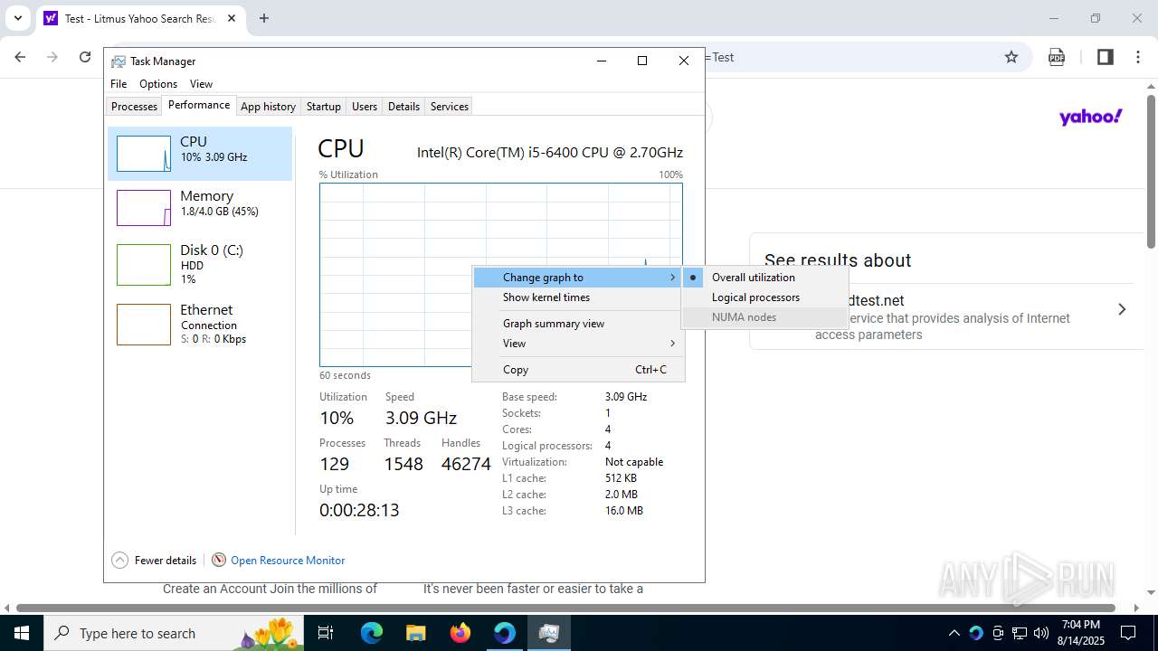Expand the Change graph to submenu
1158x651 pixels.
tap(578, 278)
